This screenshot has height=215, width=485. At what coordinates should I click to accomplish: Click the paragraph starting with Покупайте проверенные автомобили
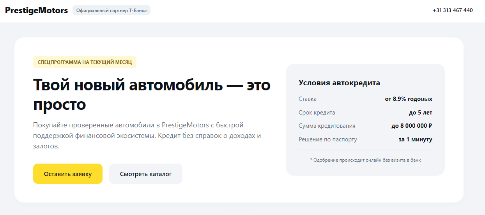pos(147,136)
